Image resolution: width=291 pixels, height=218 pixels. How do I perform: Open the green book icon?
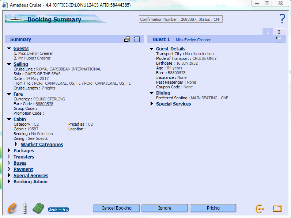[x=38, y=208]
